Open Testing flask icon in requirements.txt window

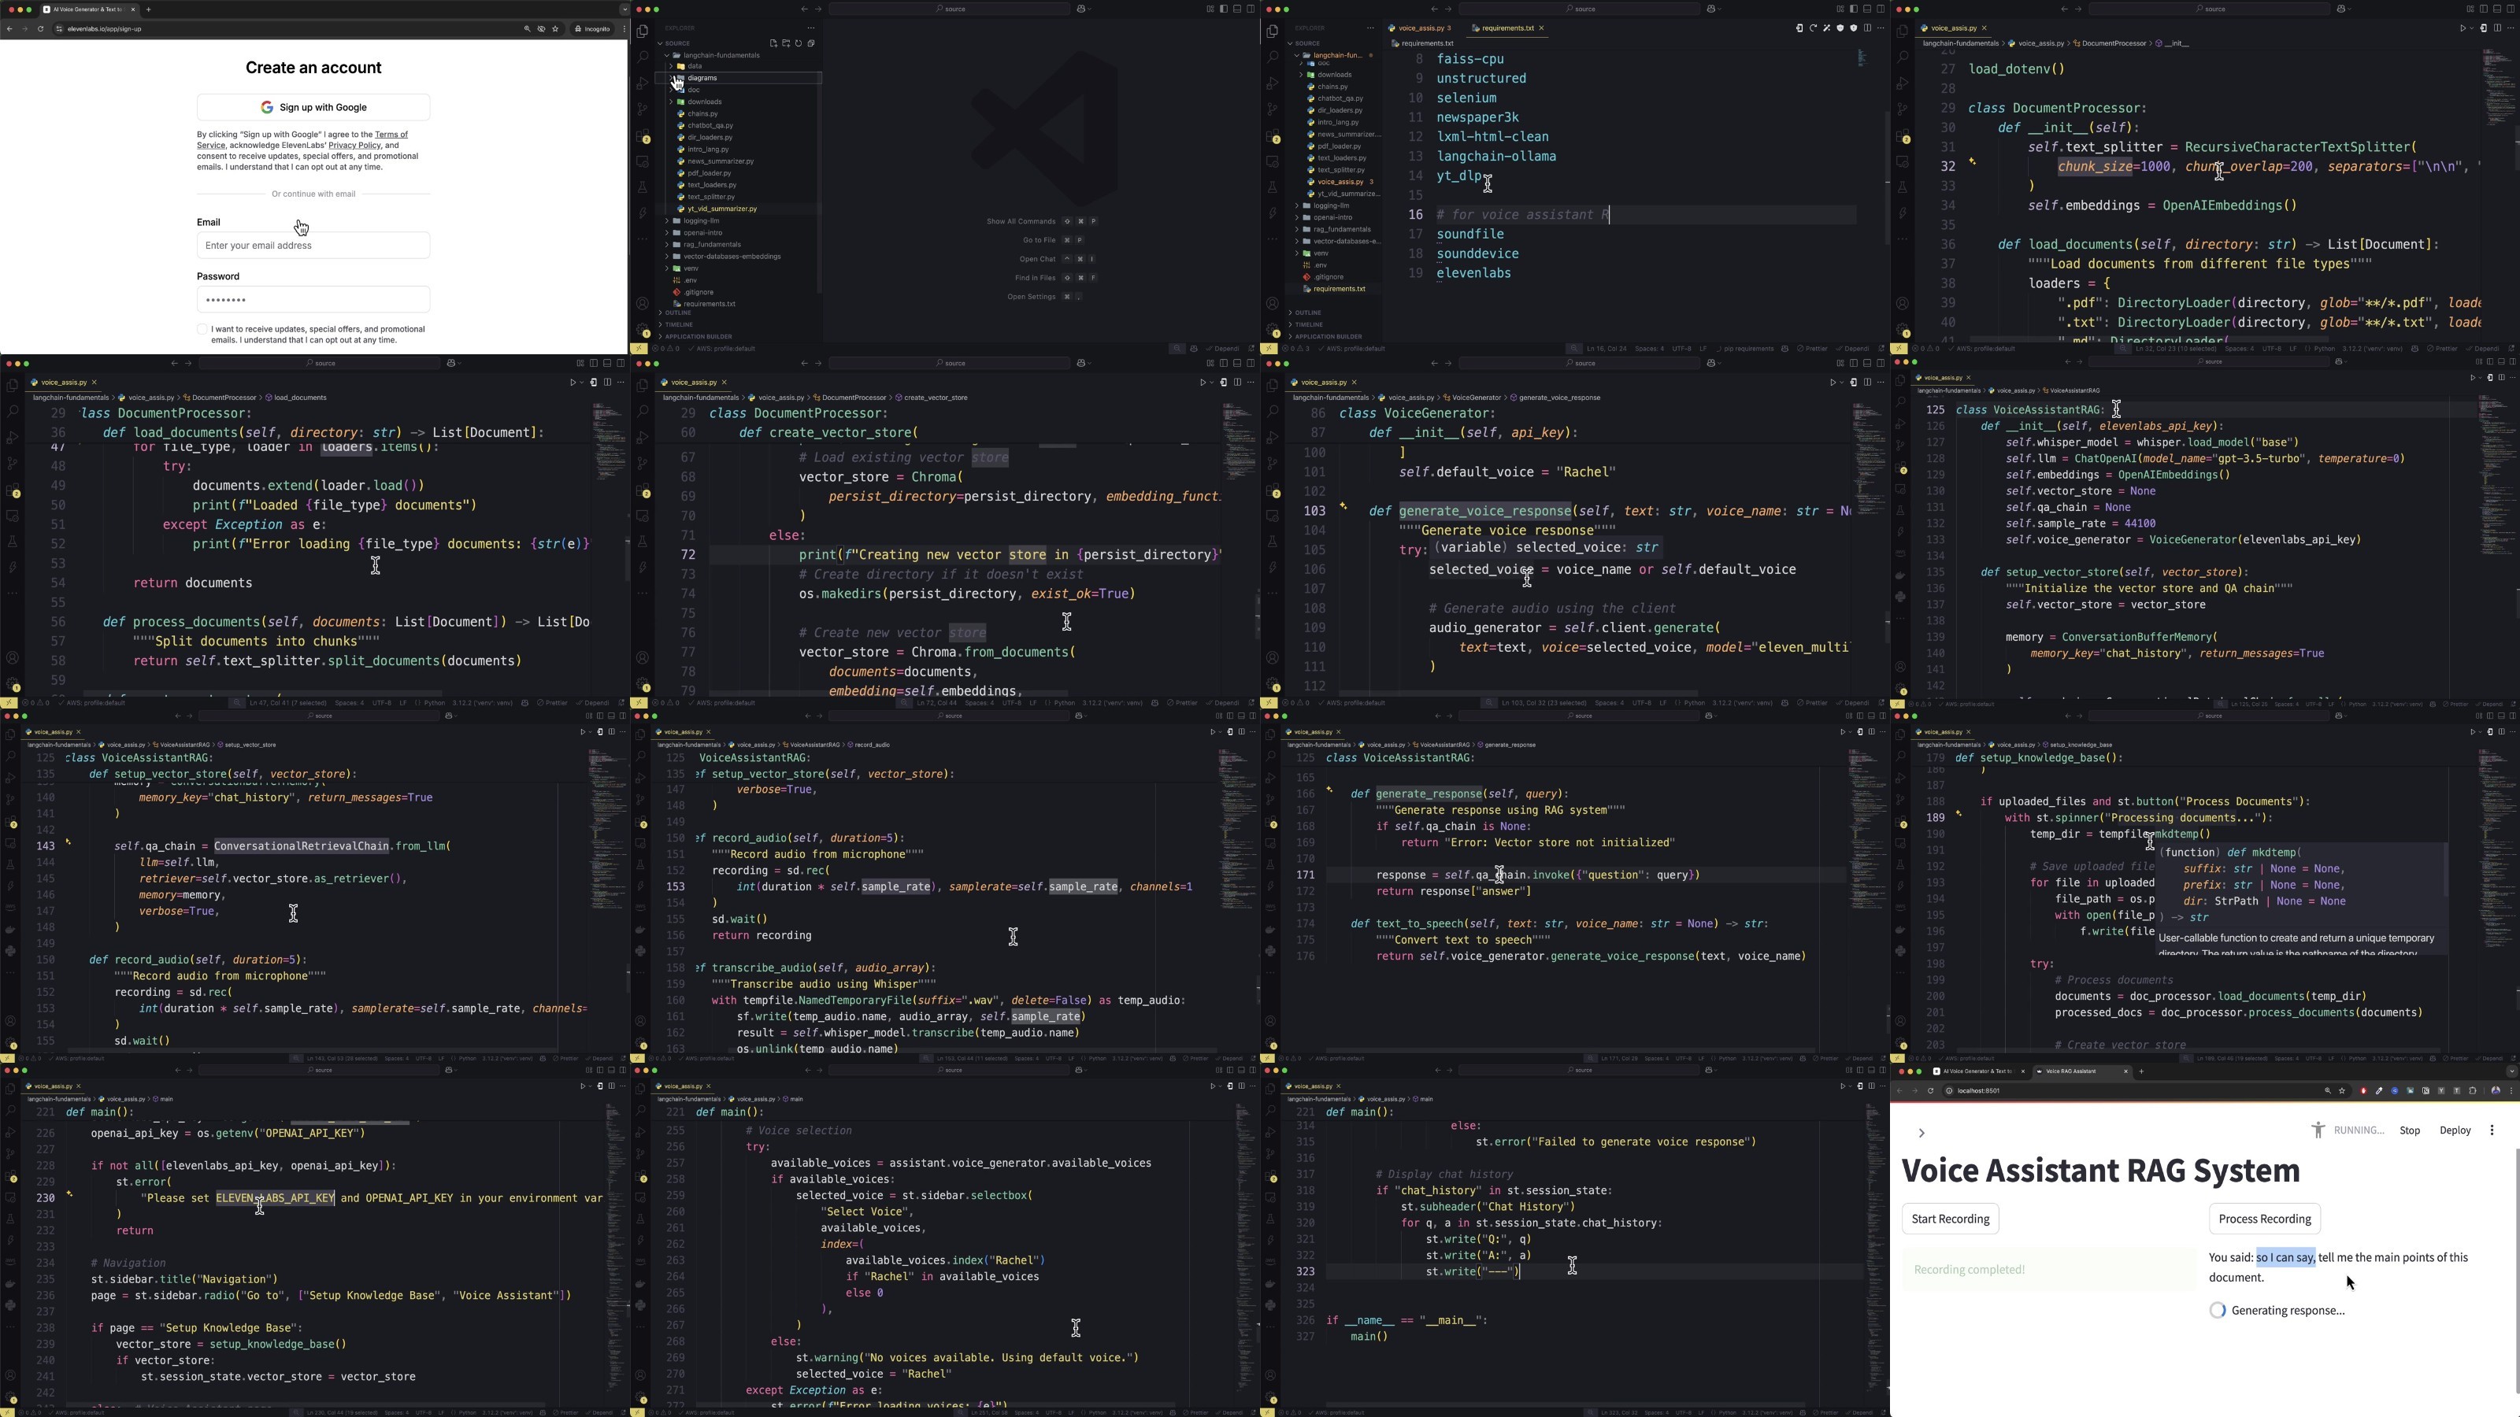(1273, 187)
